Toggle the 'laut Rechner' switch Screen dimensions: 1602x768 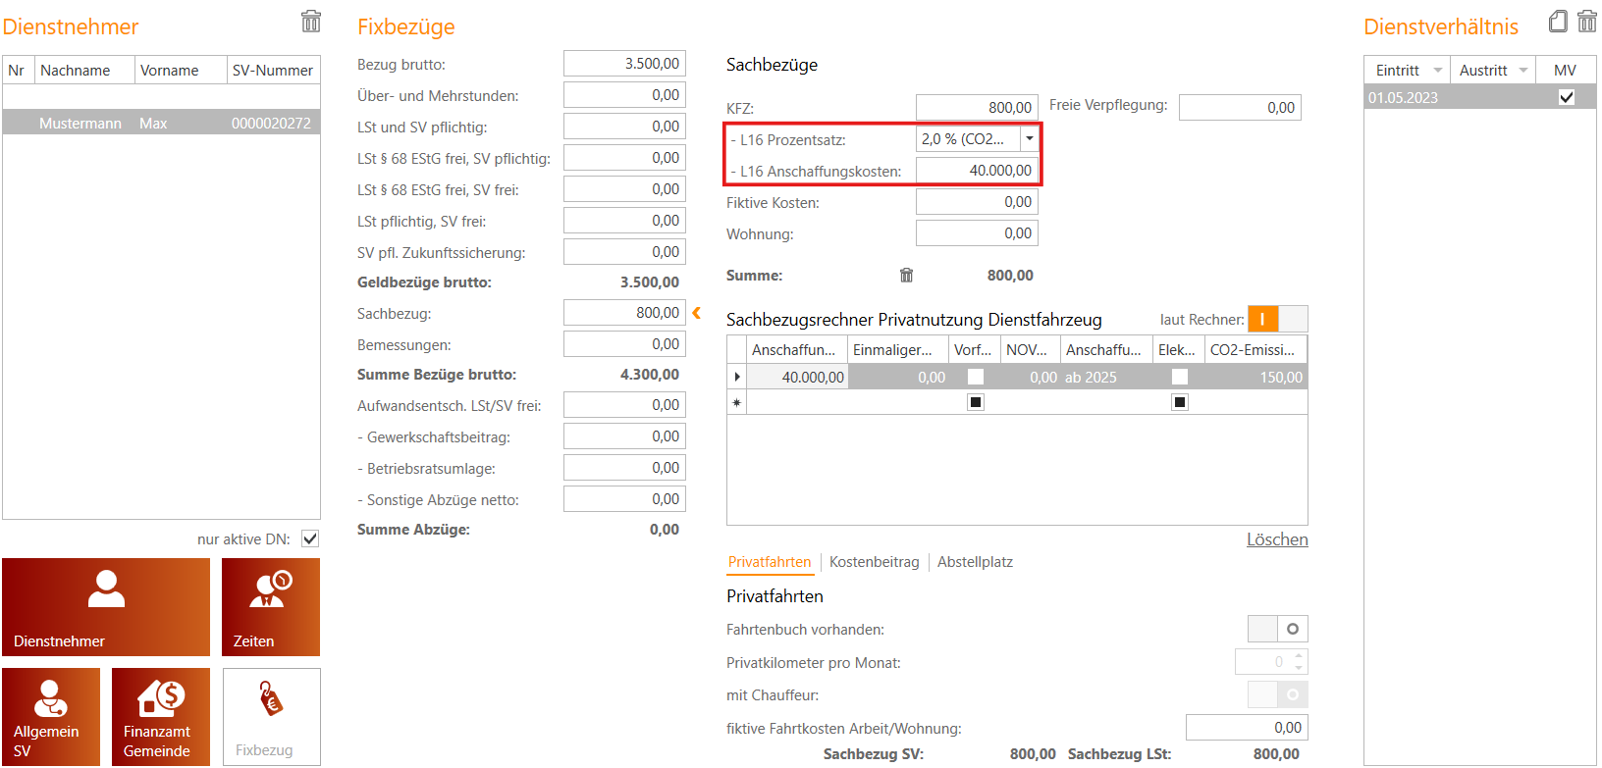point(1277,319)
